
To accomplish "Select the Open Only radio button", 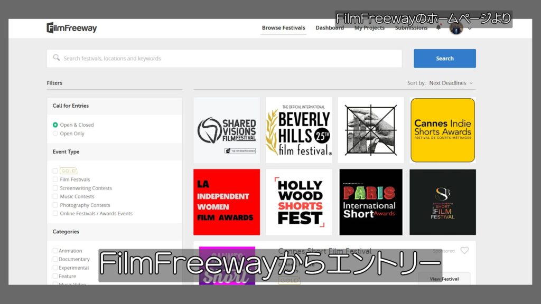I will (55, 134).
